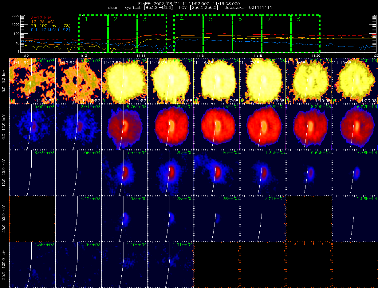
Task: Select time interval box 2 on the light curve
Action: tap(123, 34)
